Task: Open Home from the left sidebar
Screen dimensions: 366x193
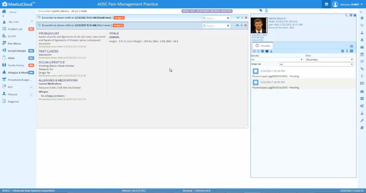Action: tap(13, 12)
